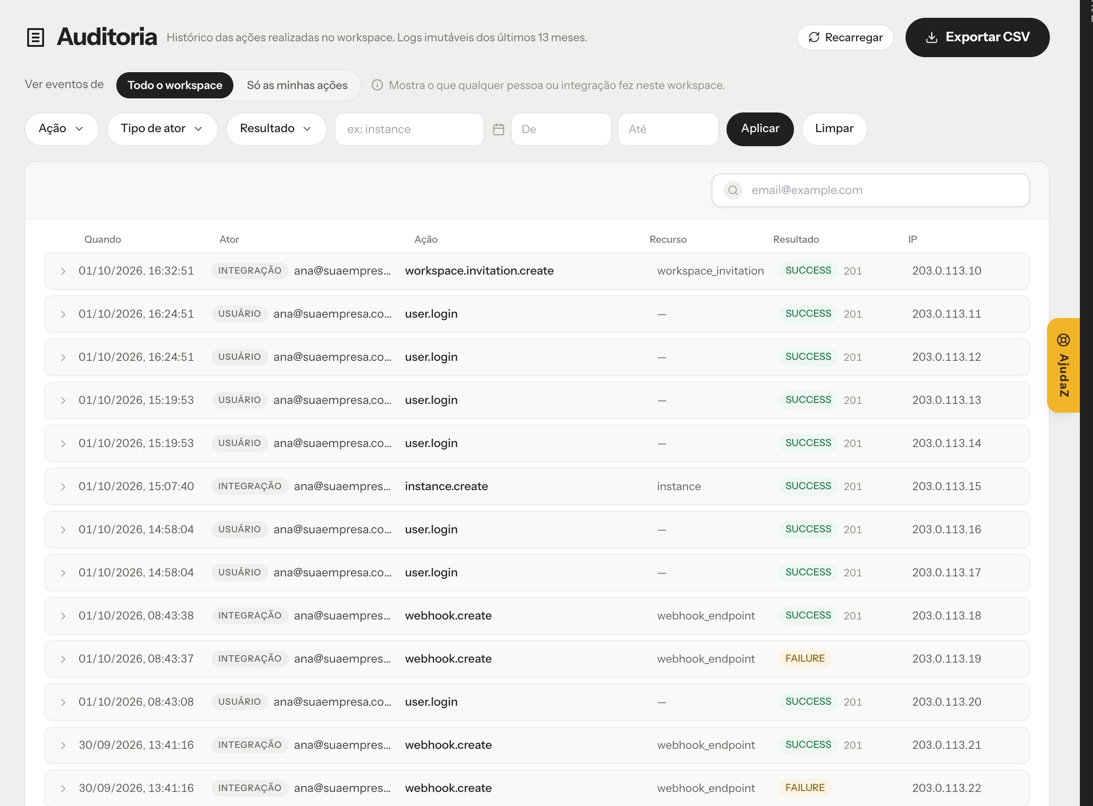Click the ex: instance resource field
This screenshot has height=806, width=1093.
[409, 129]
